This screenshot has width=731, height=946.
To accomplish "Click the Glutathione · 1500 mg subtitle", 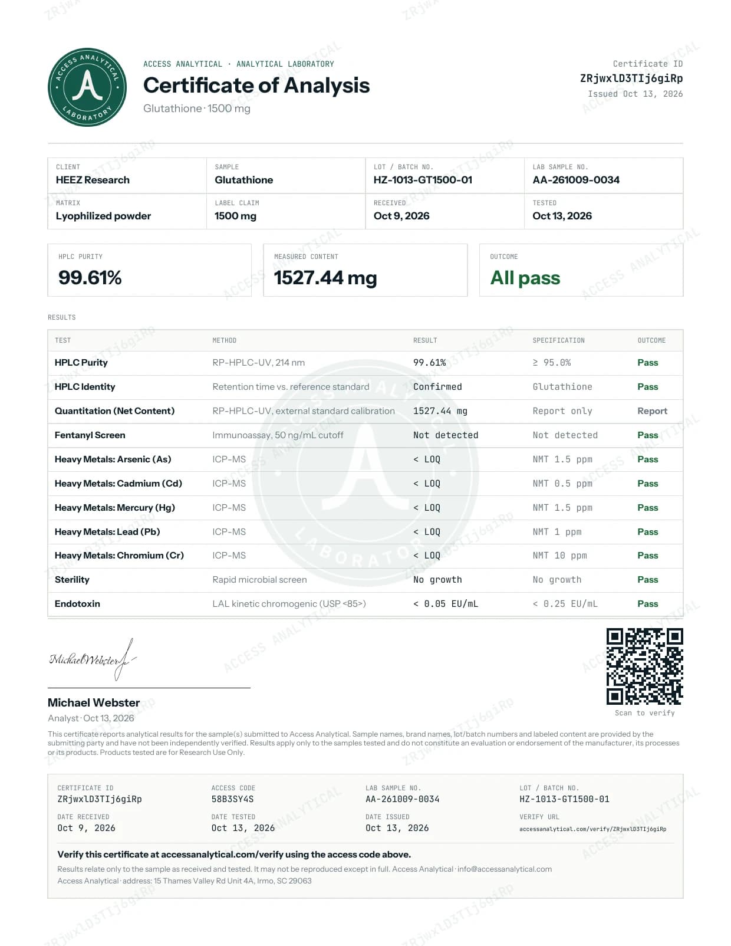I will coord(196,109).
